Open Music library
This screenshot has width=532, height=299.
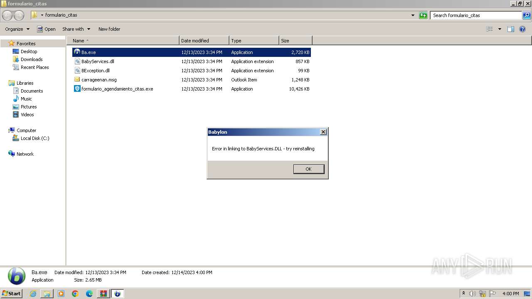(26, 99)
